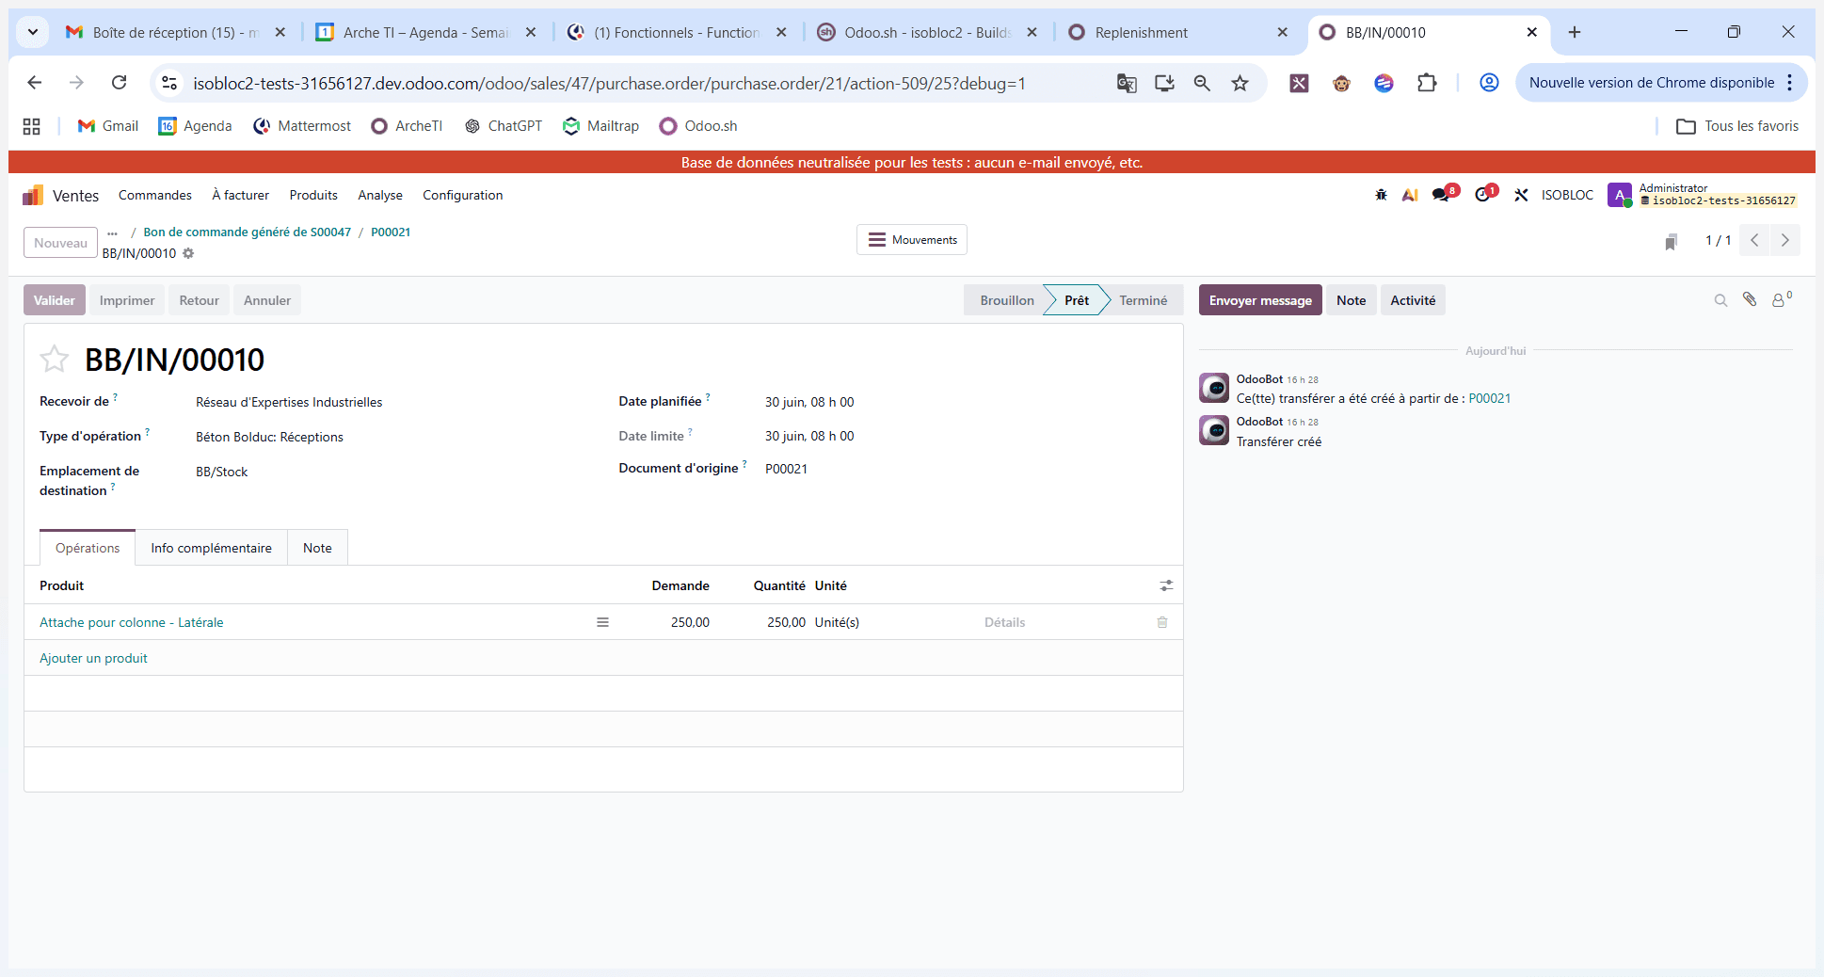
Task: Switch to the Note tab in form
Action: pos(317,548)
